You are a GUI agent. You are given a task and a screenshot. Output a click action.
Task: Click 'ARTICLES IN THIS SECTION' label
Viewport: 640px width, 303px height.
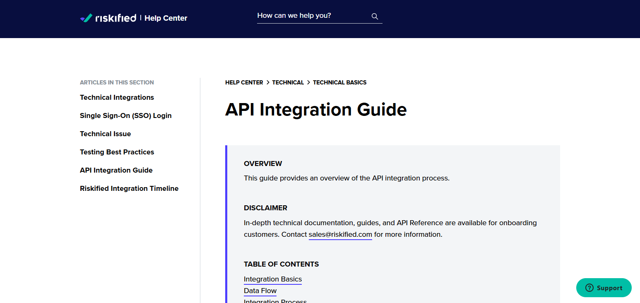pos(117,82)
